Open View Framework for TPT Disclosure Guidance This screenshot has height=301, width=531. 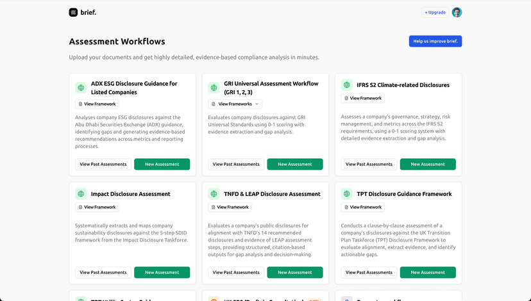[x=363, y=207]
